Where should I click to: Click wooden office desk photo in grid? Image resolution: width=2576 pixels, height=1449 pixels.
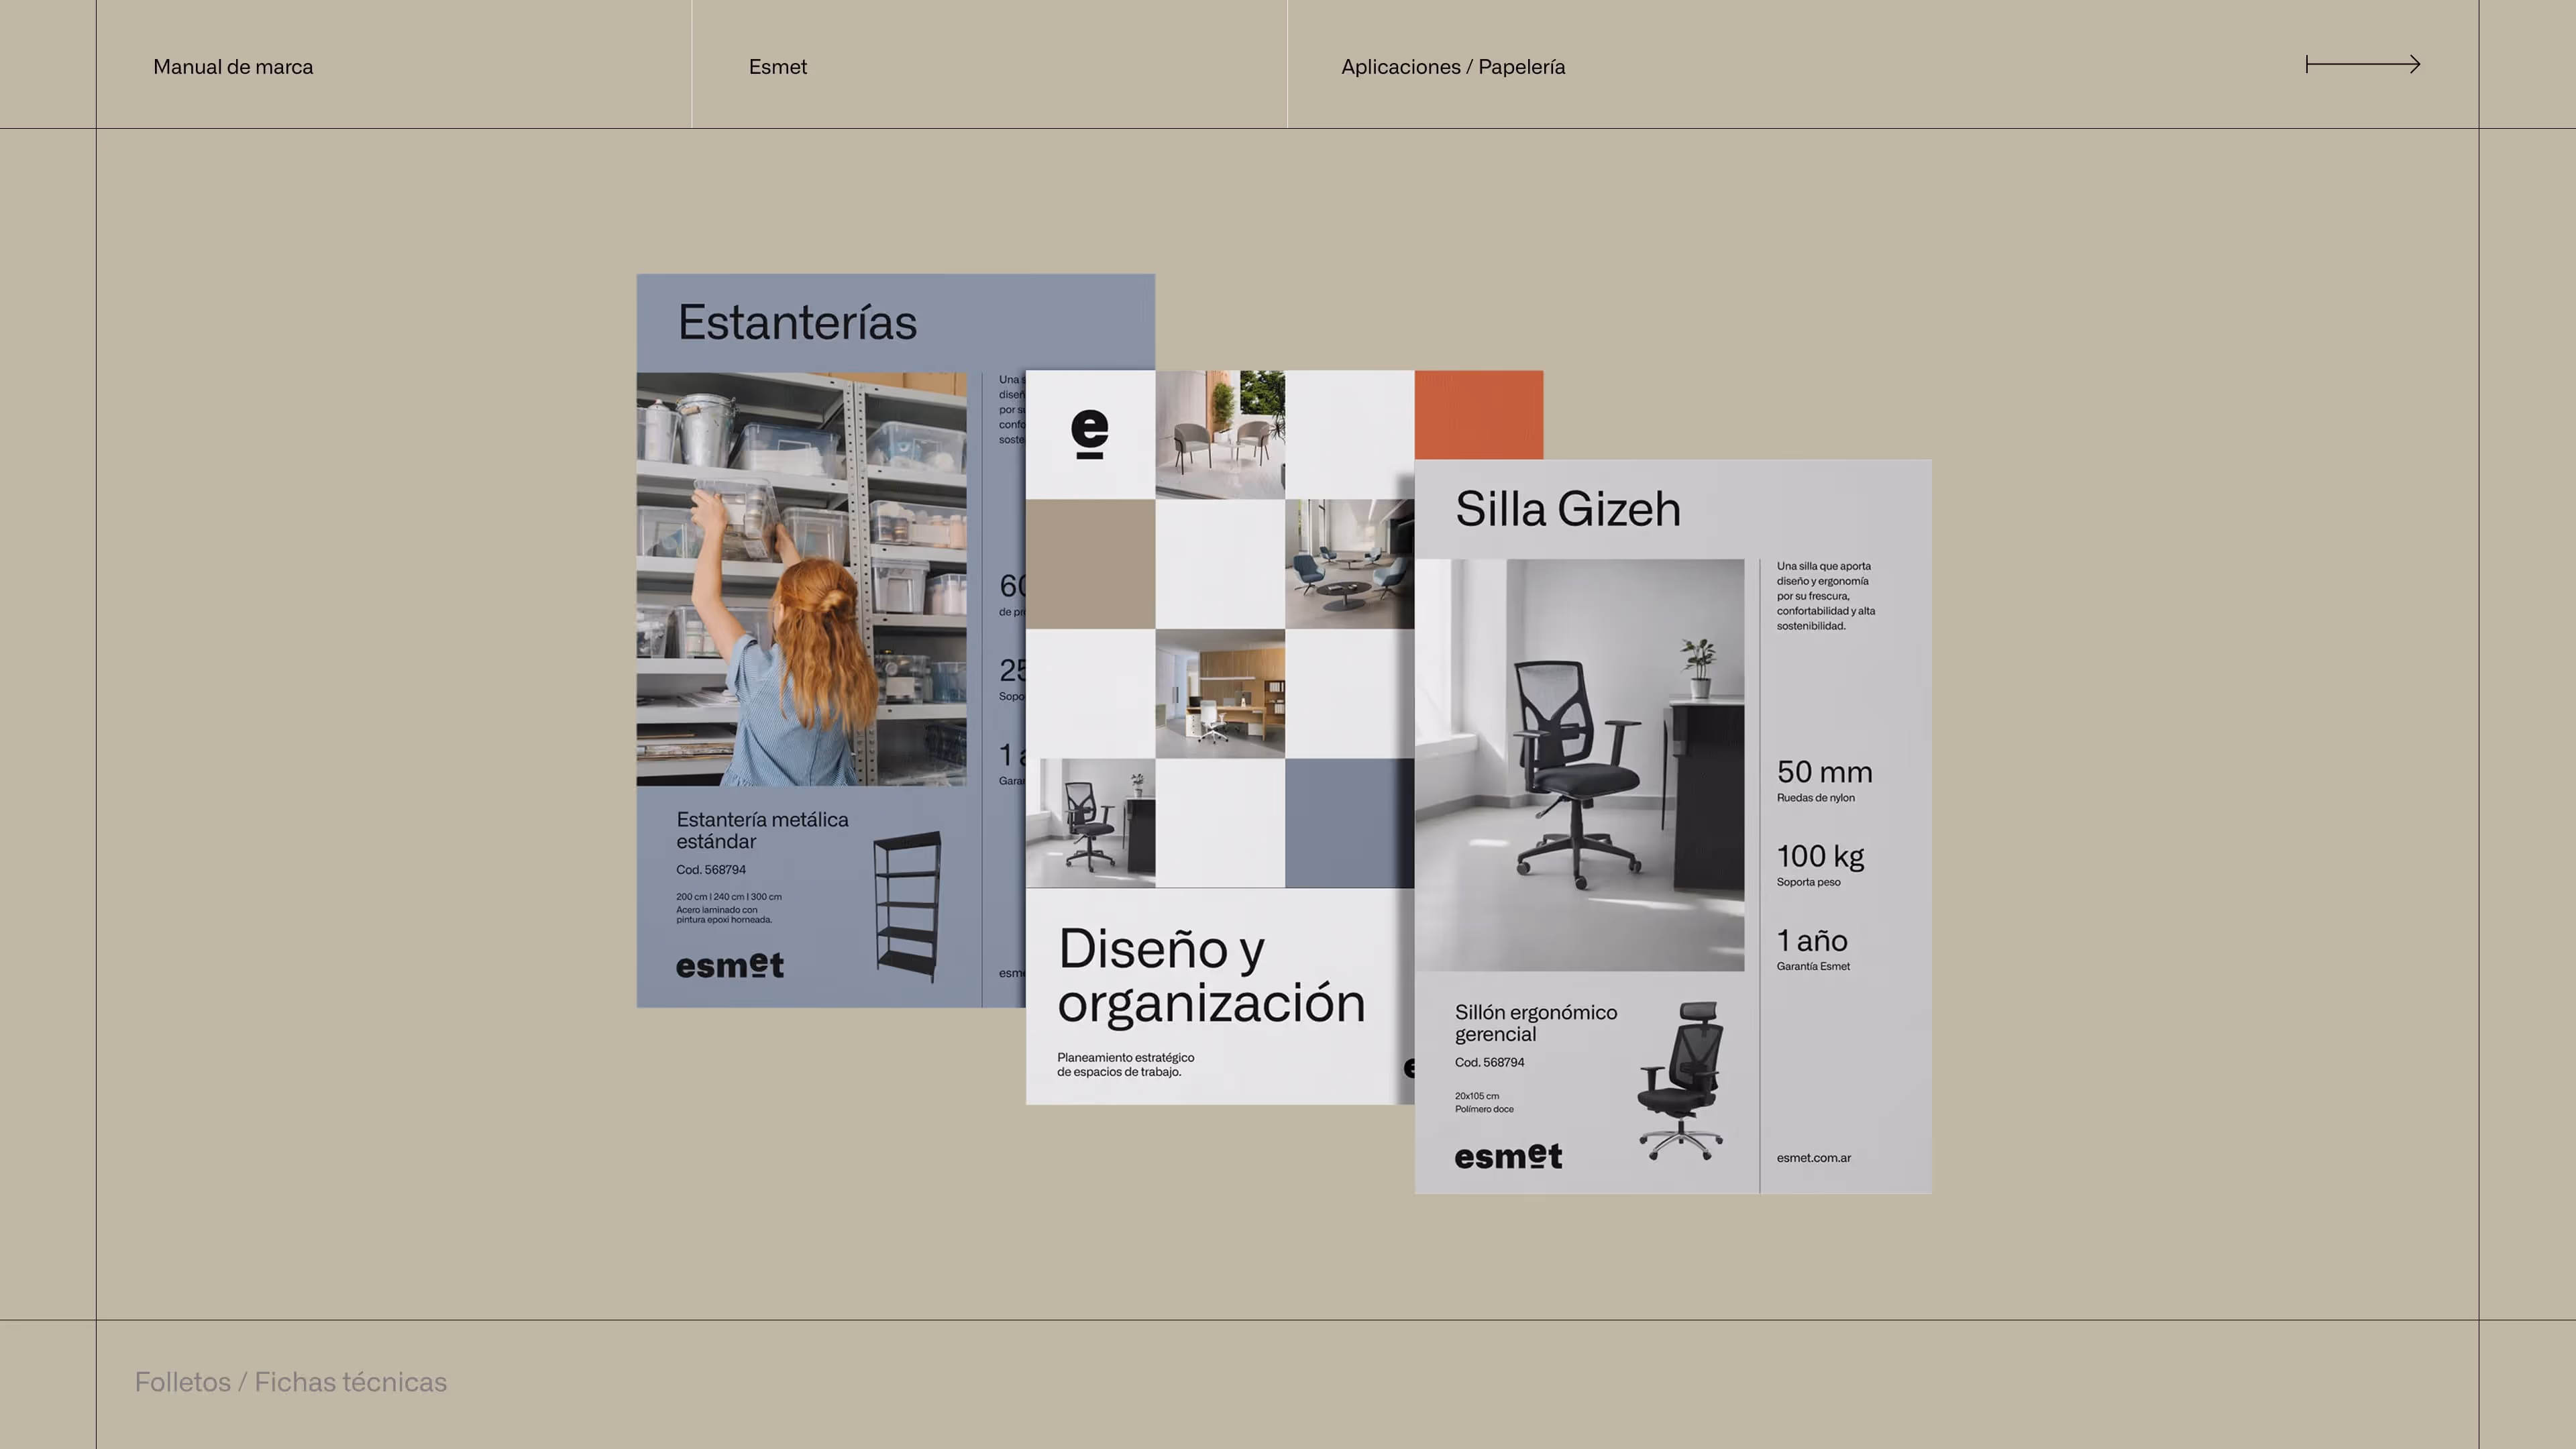(1219, 693)
